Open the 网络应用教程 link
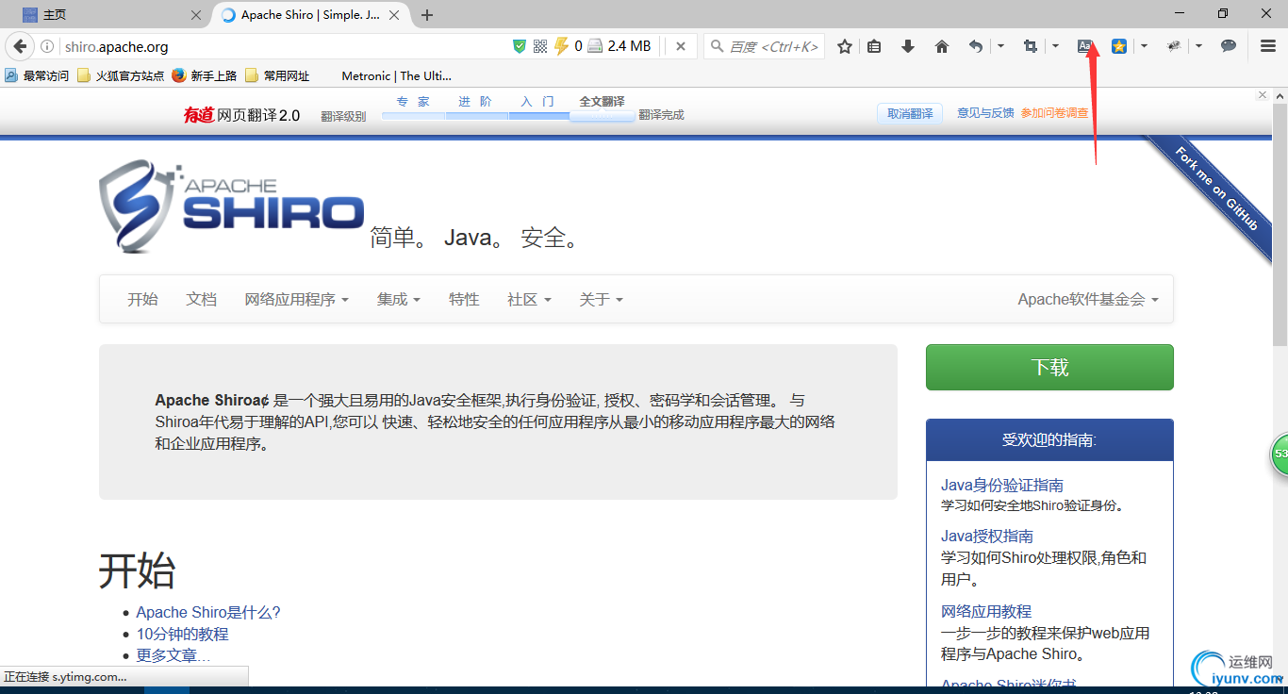The width and height of the screenshot is (1288, 694). pyautogui.click(x=986, y=611)
